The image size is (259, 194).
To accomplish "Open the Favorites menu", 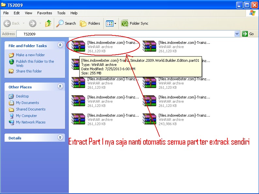I will point(44,13).
